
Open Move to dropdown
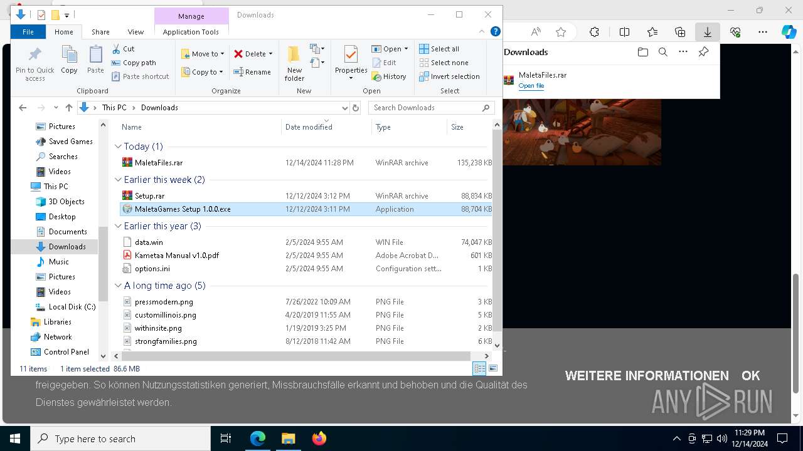coord(203,54)
